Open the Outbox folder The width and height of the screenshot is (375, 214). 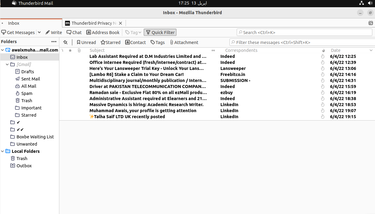point(24,166)
